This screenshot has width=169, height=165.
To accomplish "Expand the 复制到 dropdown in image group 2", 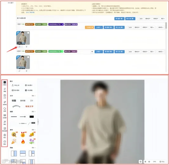I will (x=161, y=52).
